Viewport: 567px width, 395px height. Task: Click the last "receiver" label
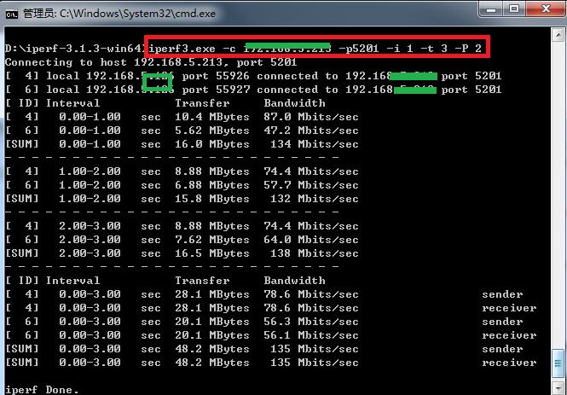pyautogui.click(x=509, y=363)
